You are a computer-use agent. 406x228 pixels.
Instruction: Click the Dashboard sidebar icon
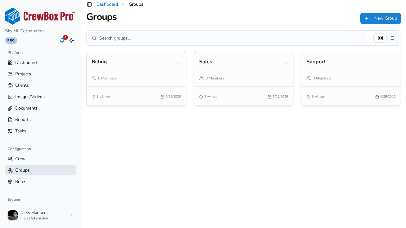[10, 63]
